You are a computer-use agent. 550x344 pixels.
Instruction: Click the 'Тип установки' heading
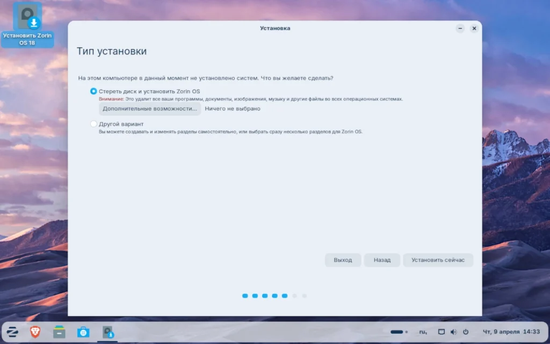112,51
